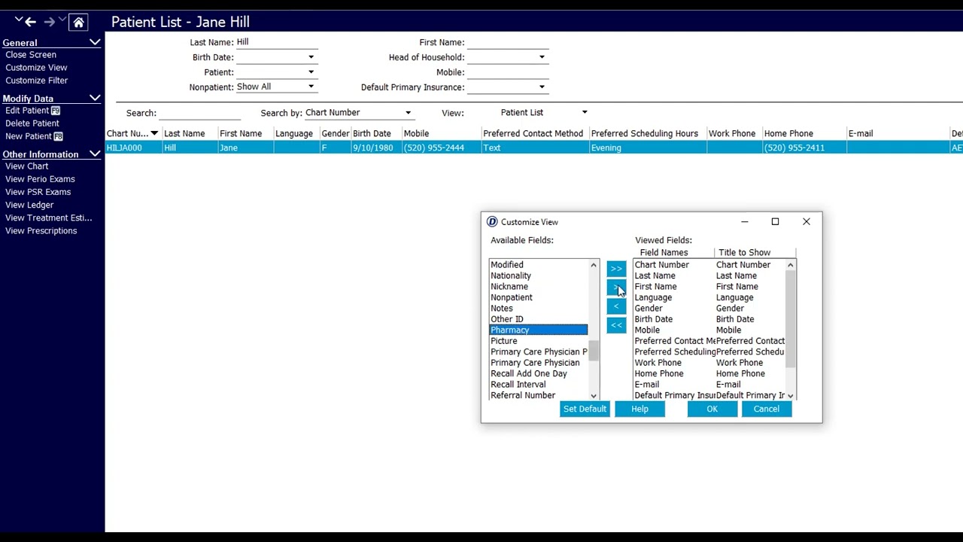Open the Head of Household dropdown
The height and width of the screenshot is (542, 963).
(542, 57)
